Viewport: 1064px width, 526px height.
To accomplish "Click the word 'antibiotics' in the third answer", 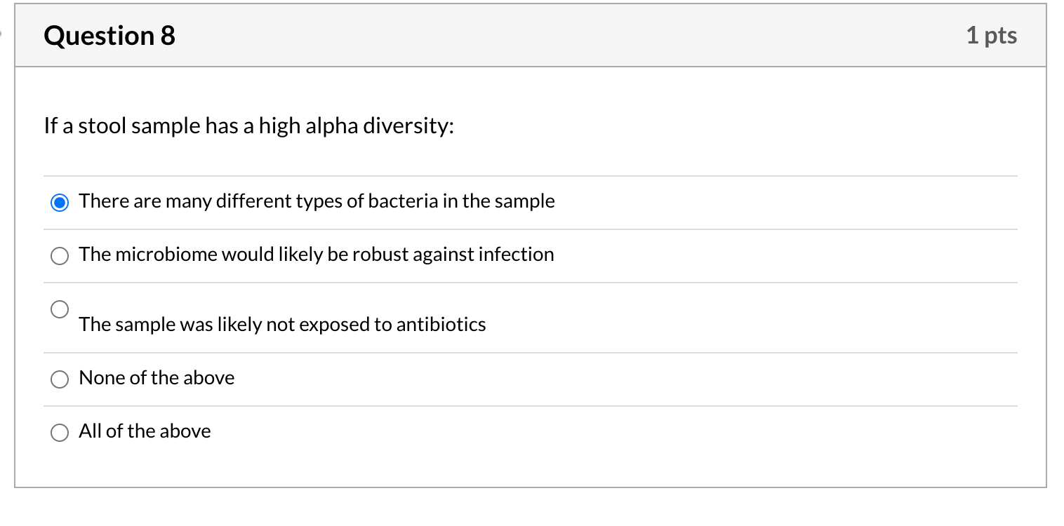I will point(441,325).
